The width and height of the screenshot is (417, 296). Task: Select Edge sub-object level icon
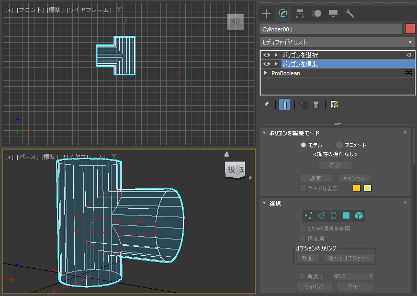coord(321,215)
